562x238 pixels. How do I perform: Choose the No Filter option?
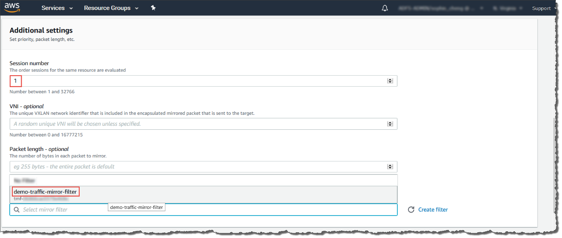(25, 180)
